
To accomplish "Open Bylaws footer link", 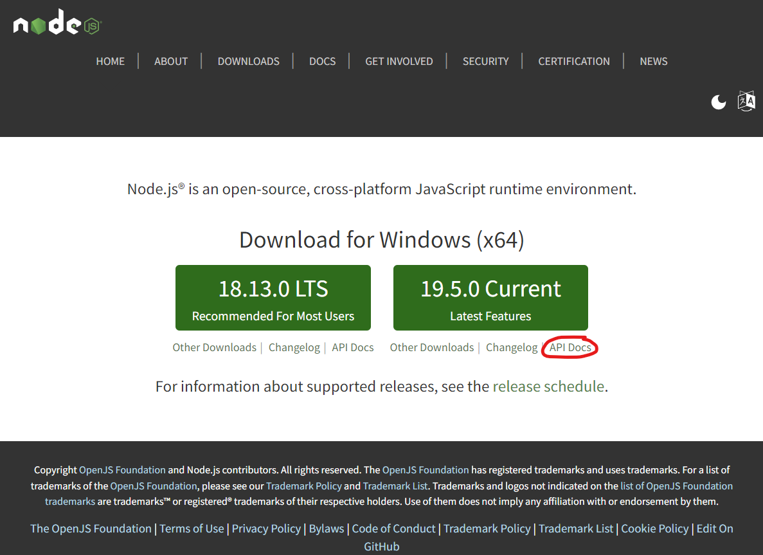I will pyautogui.click(x=327, y=528).
